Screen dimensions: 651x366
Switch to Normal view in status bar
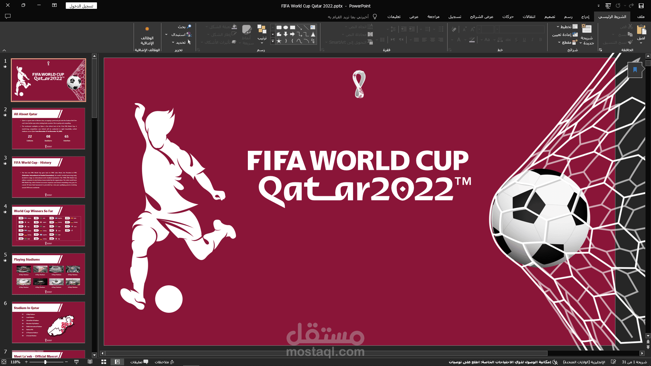(117, 362)
